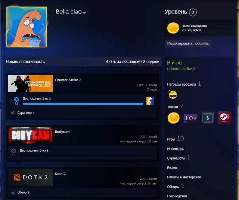Open Награды профиля link
The height and width of the screenshot is (200, 239).
pyautogui.click(x=181, y=84)
